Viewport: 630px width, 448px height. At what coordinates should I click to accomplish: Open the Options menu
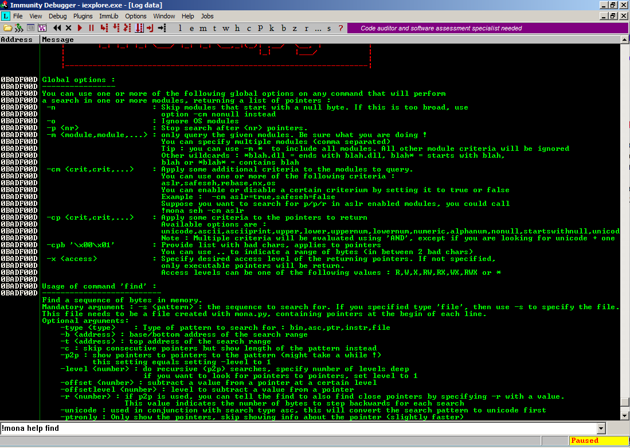pos(136,16)
